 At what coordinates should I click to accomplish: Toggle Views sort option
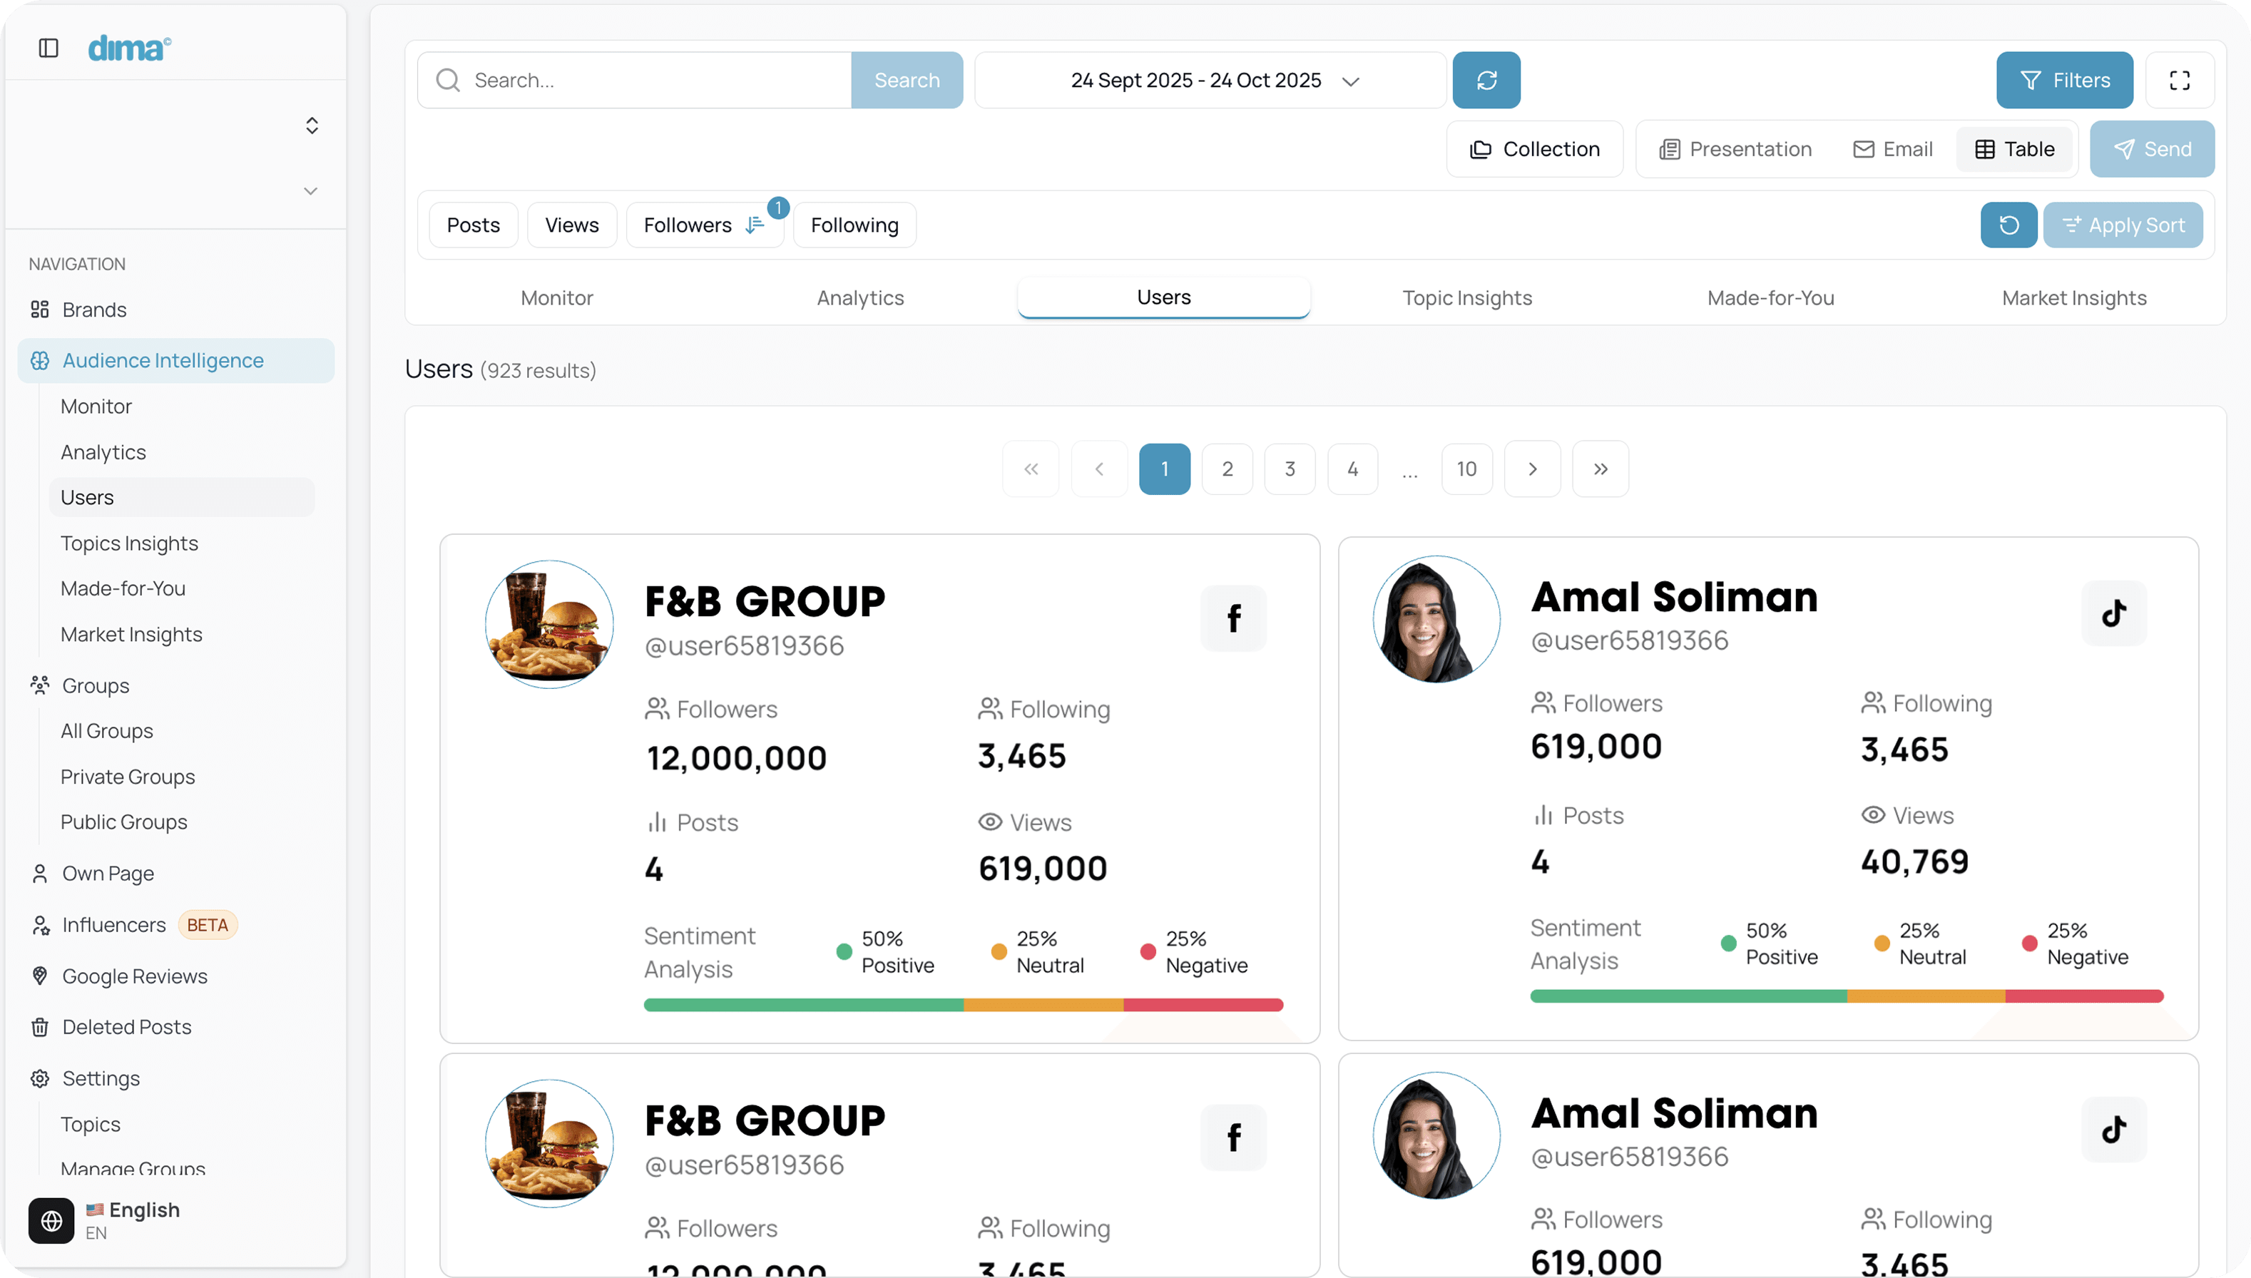pos(571,225)
